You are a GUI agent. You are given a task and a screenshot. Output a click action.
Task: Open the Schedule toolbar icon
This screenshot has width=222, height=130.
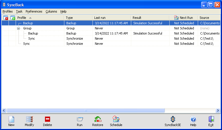[116, 119]
